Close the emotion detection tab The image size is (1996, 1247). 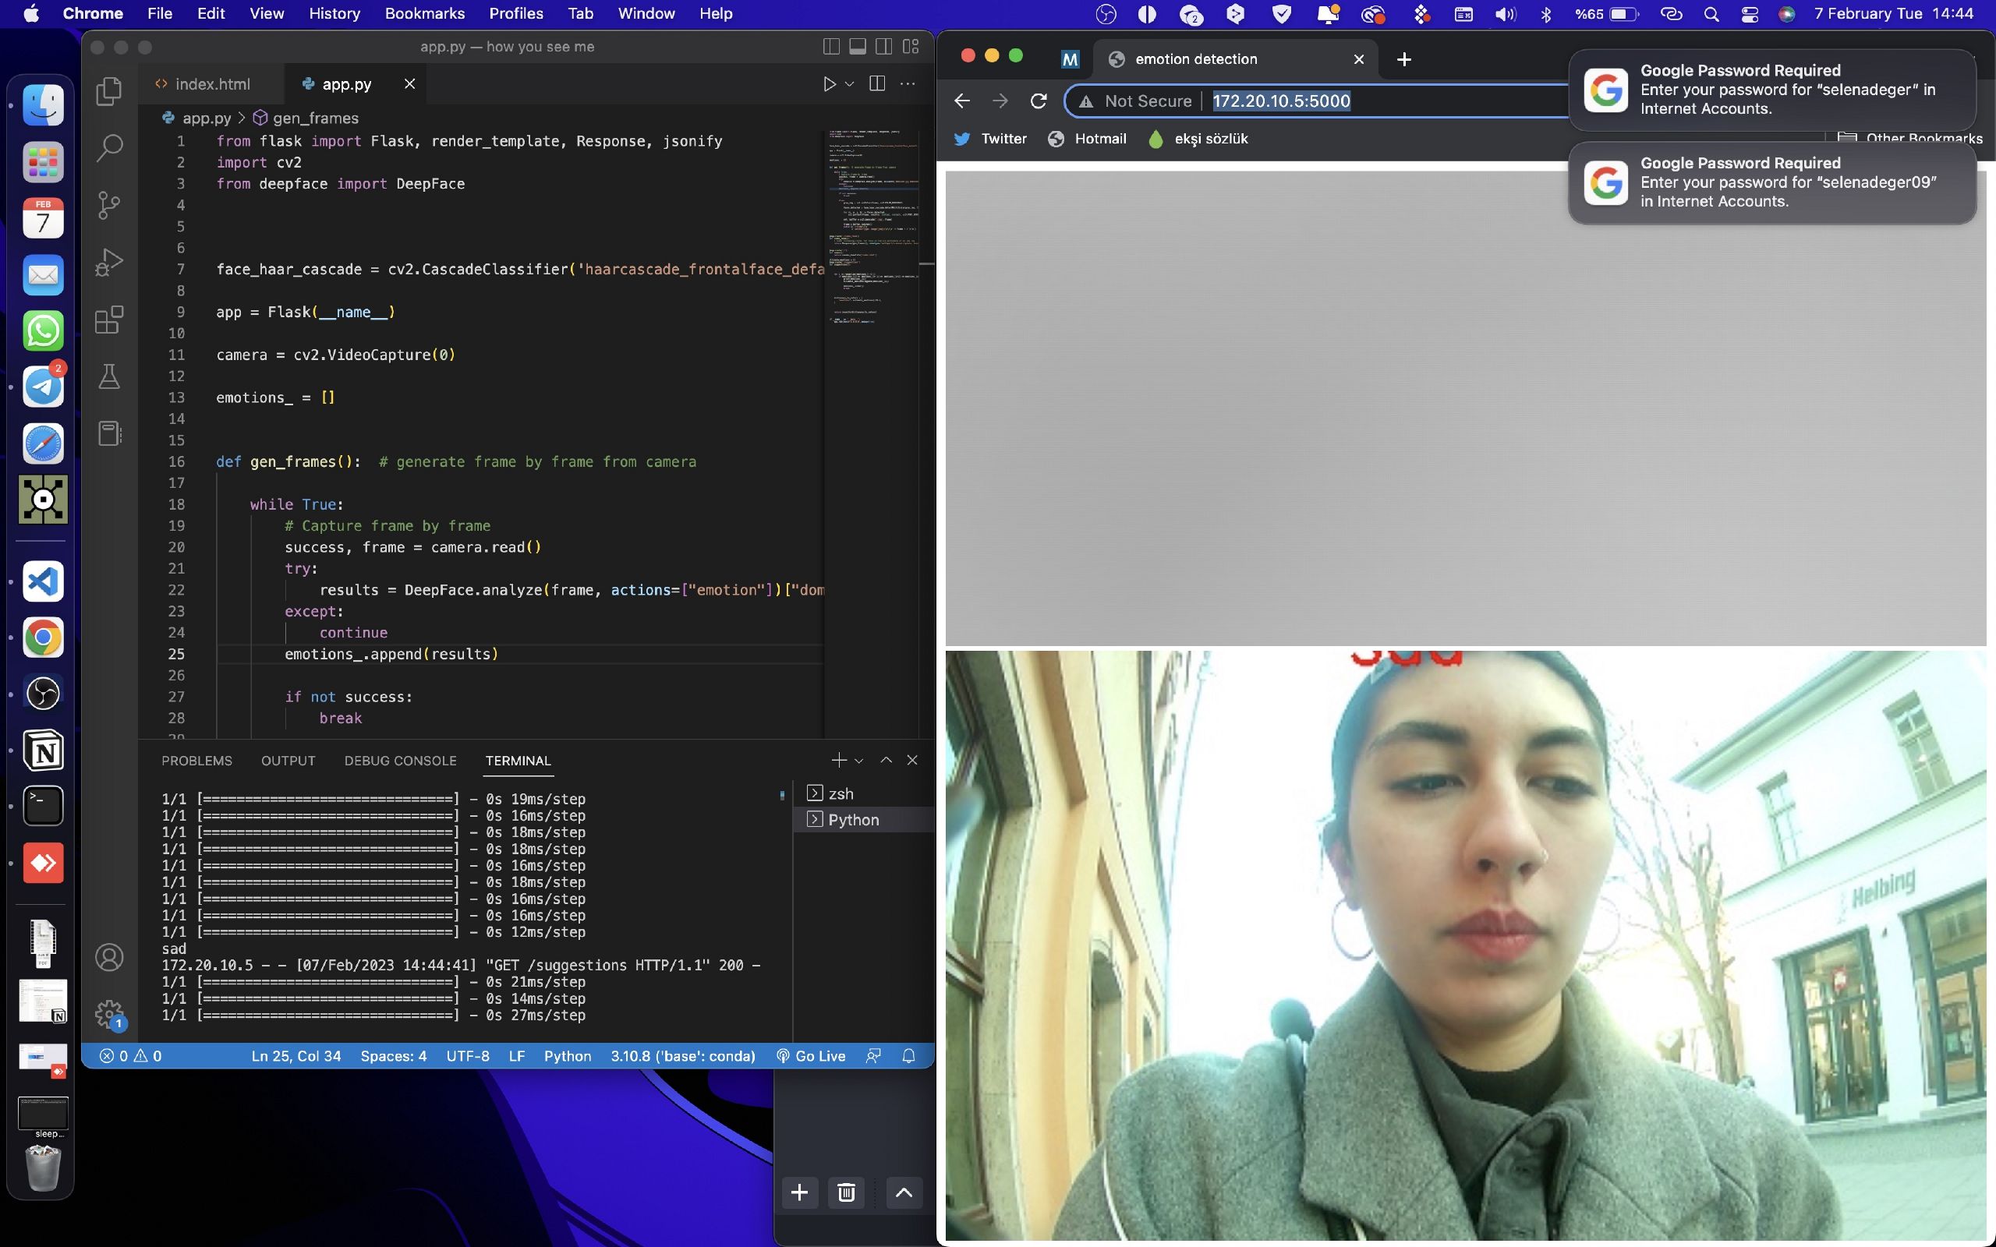(1359, 58)
